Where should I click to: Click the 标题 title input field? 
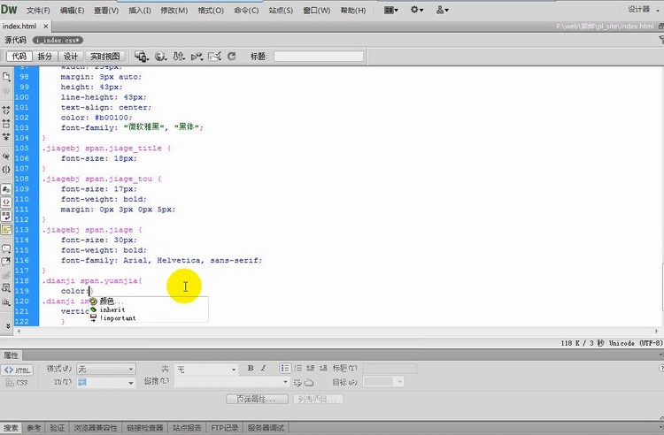[319, 57]
